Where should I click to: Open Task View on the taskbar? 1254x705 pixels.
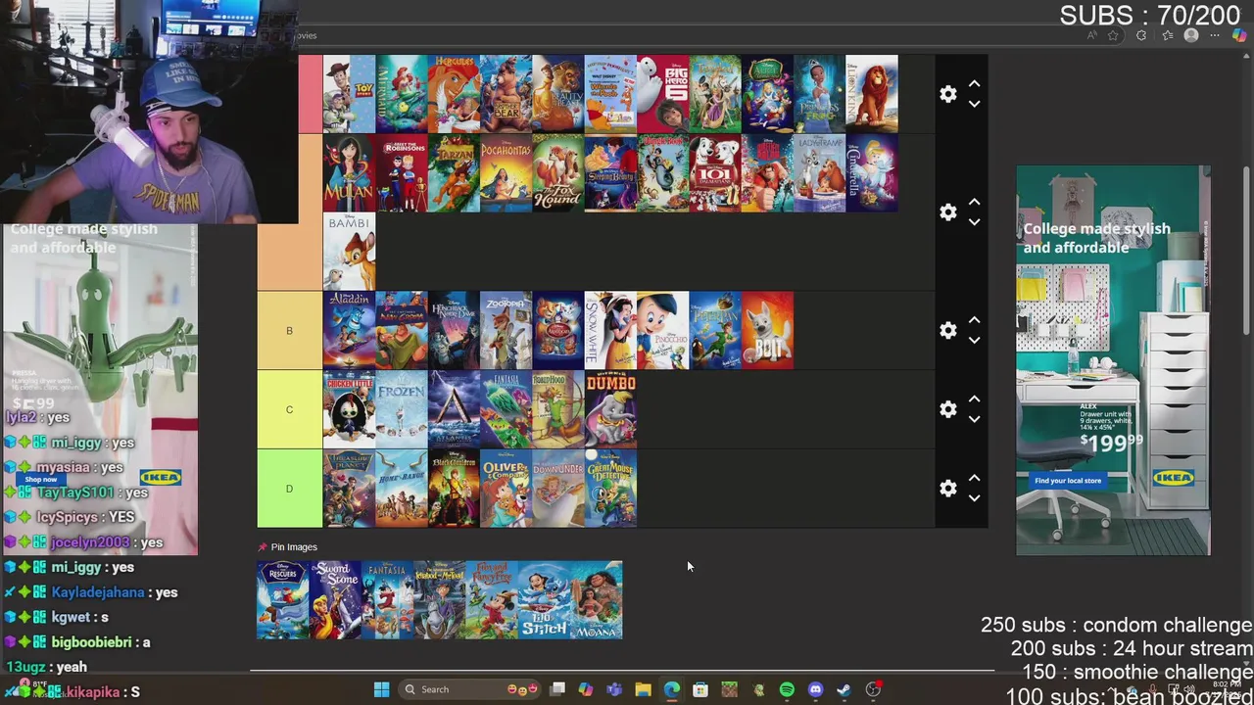click(x=557, y=689)
